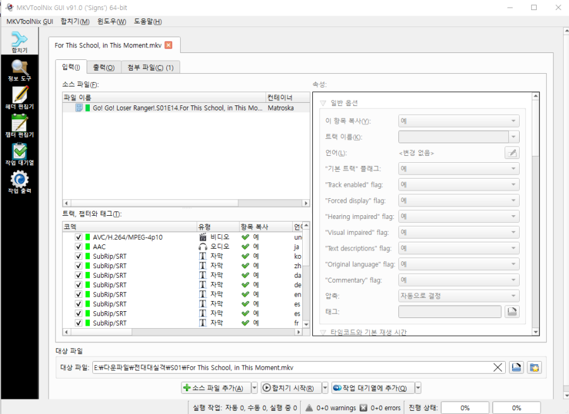The width and height of the screenshot is (569, 414).
Task: Open the 윈도우(W) menu
Action: pos(111,21)
